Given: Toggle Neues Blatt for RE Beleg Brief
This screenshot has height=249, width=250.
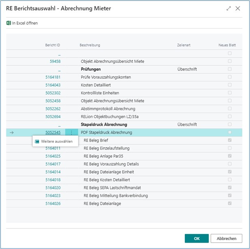Looking at the screenshot, I should (230, 140).
